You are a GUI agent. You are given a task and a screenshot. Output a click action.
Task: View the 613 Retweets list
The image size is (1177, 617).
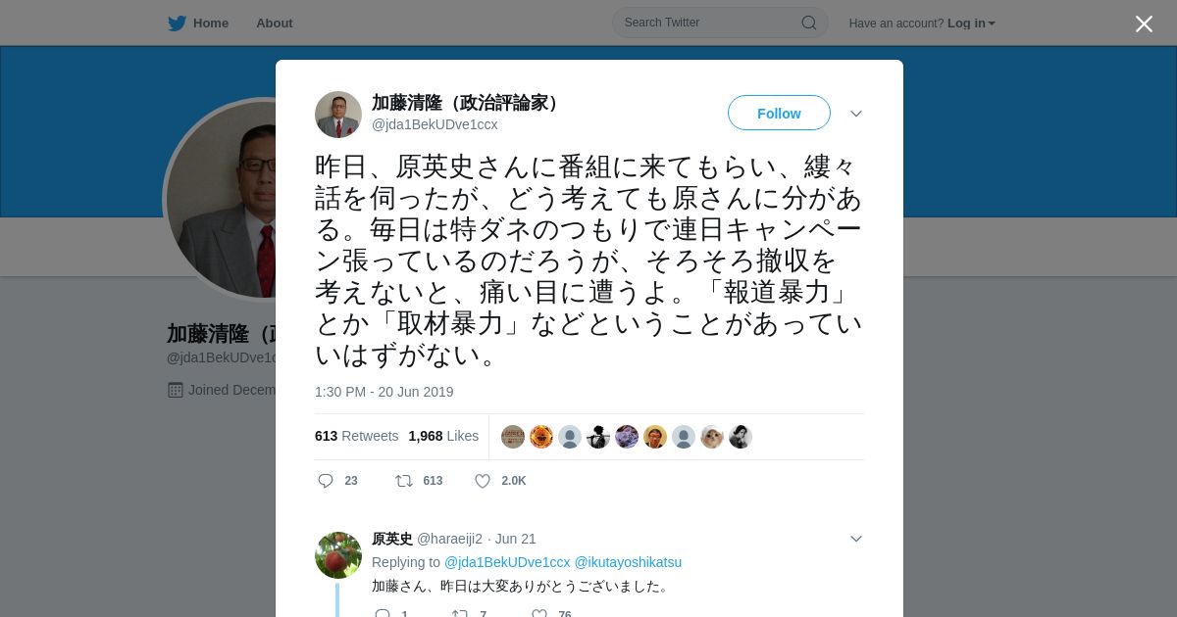(357, 436)
